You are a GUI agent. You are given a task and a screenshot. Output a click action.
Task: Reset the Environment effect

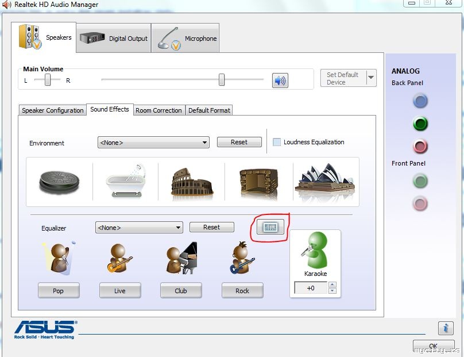coord(239,142)
